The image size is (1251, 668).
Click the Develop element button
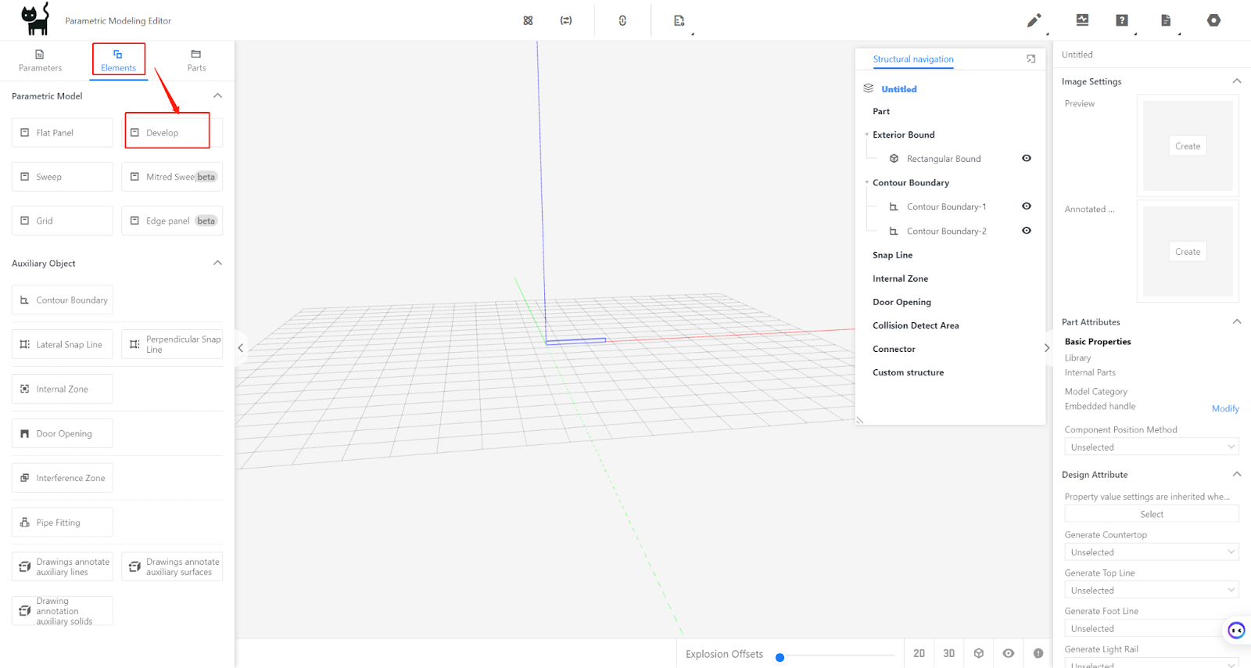tap(167, 133)
